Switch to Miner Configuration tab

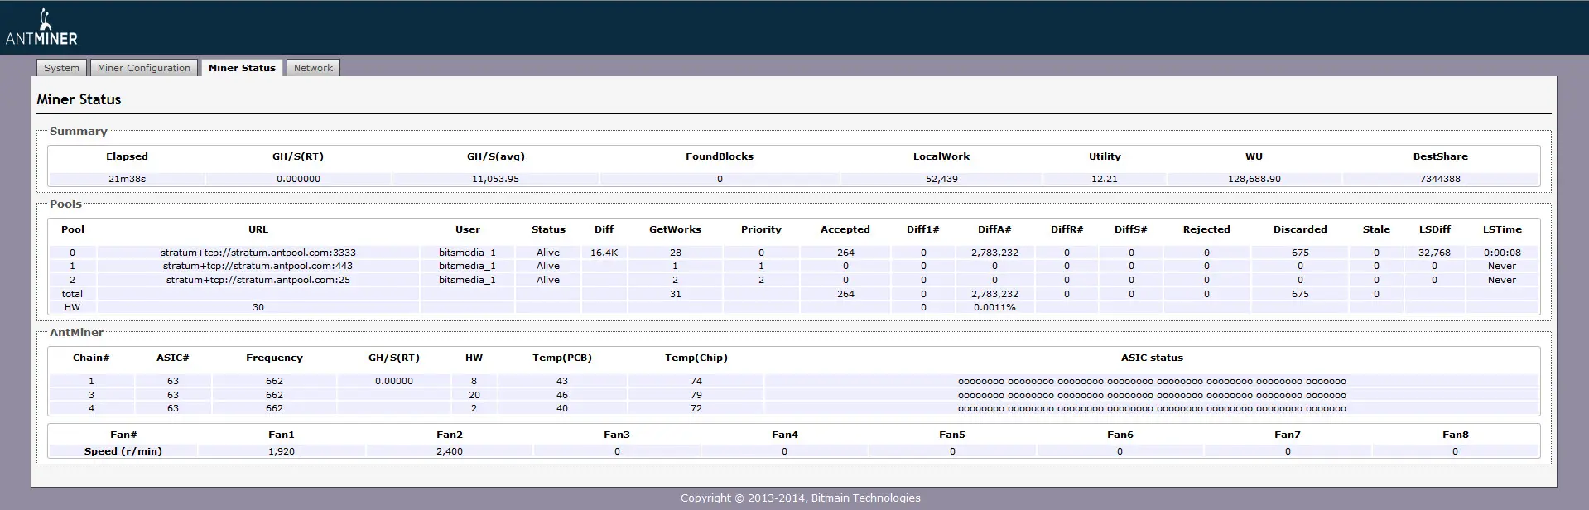(144, 68)
